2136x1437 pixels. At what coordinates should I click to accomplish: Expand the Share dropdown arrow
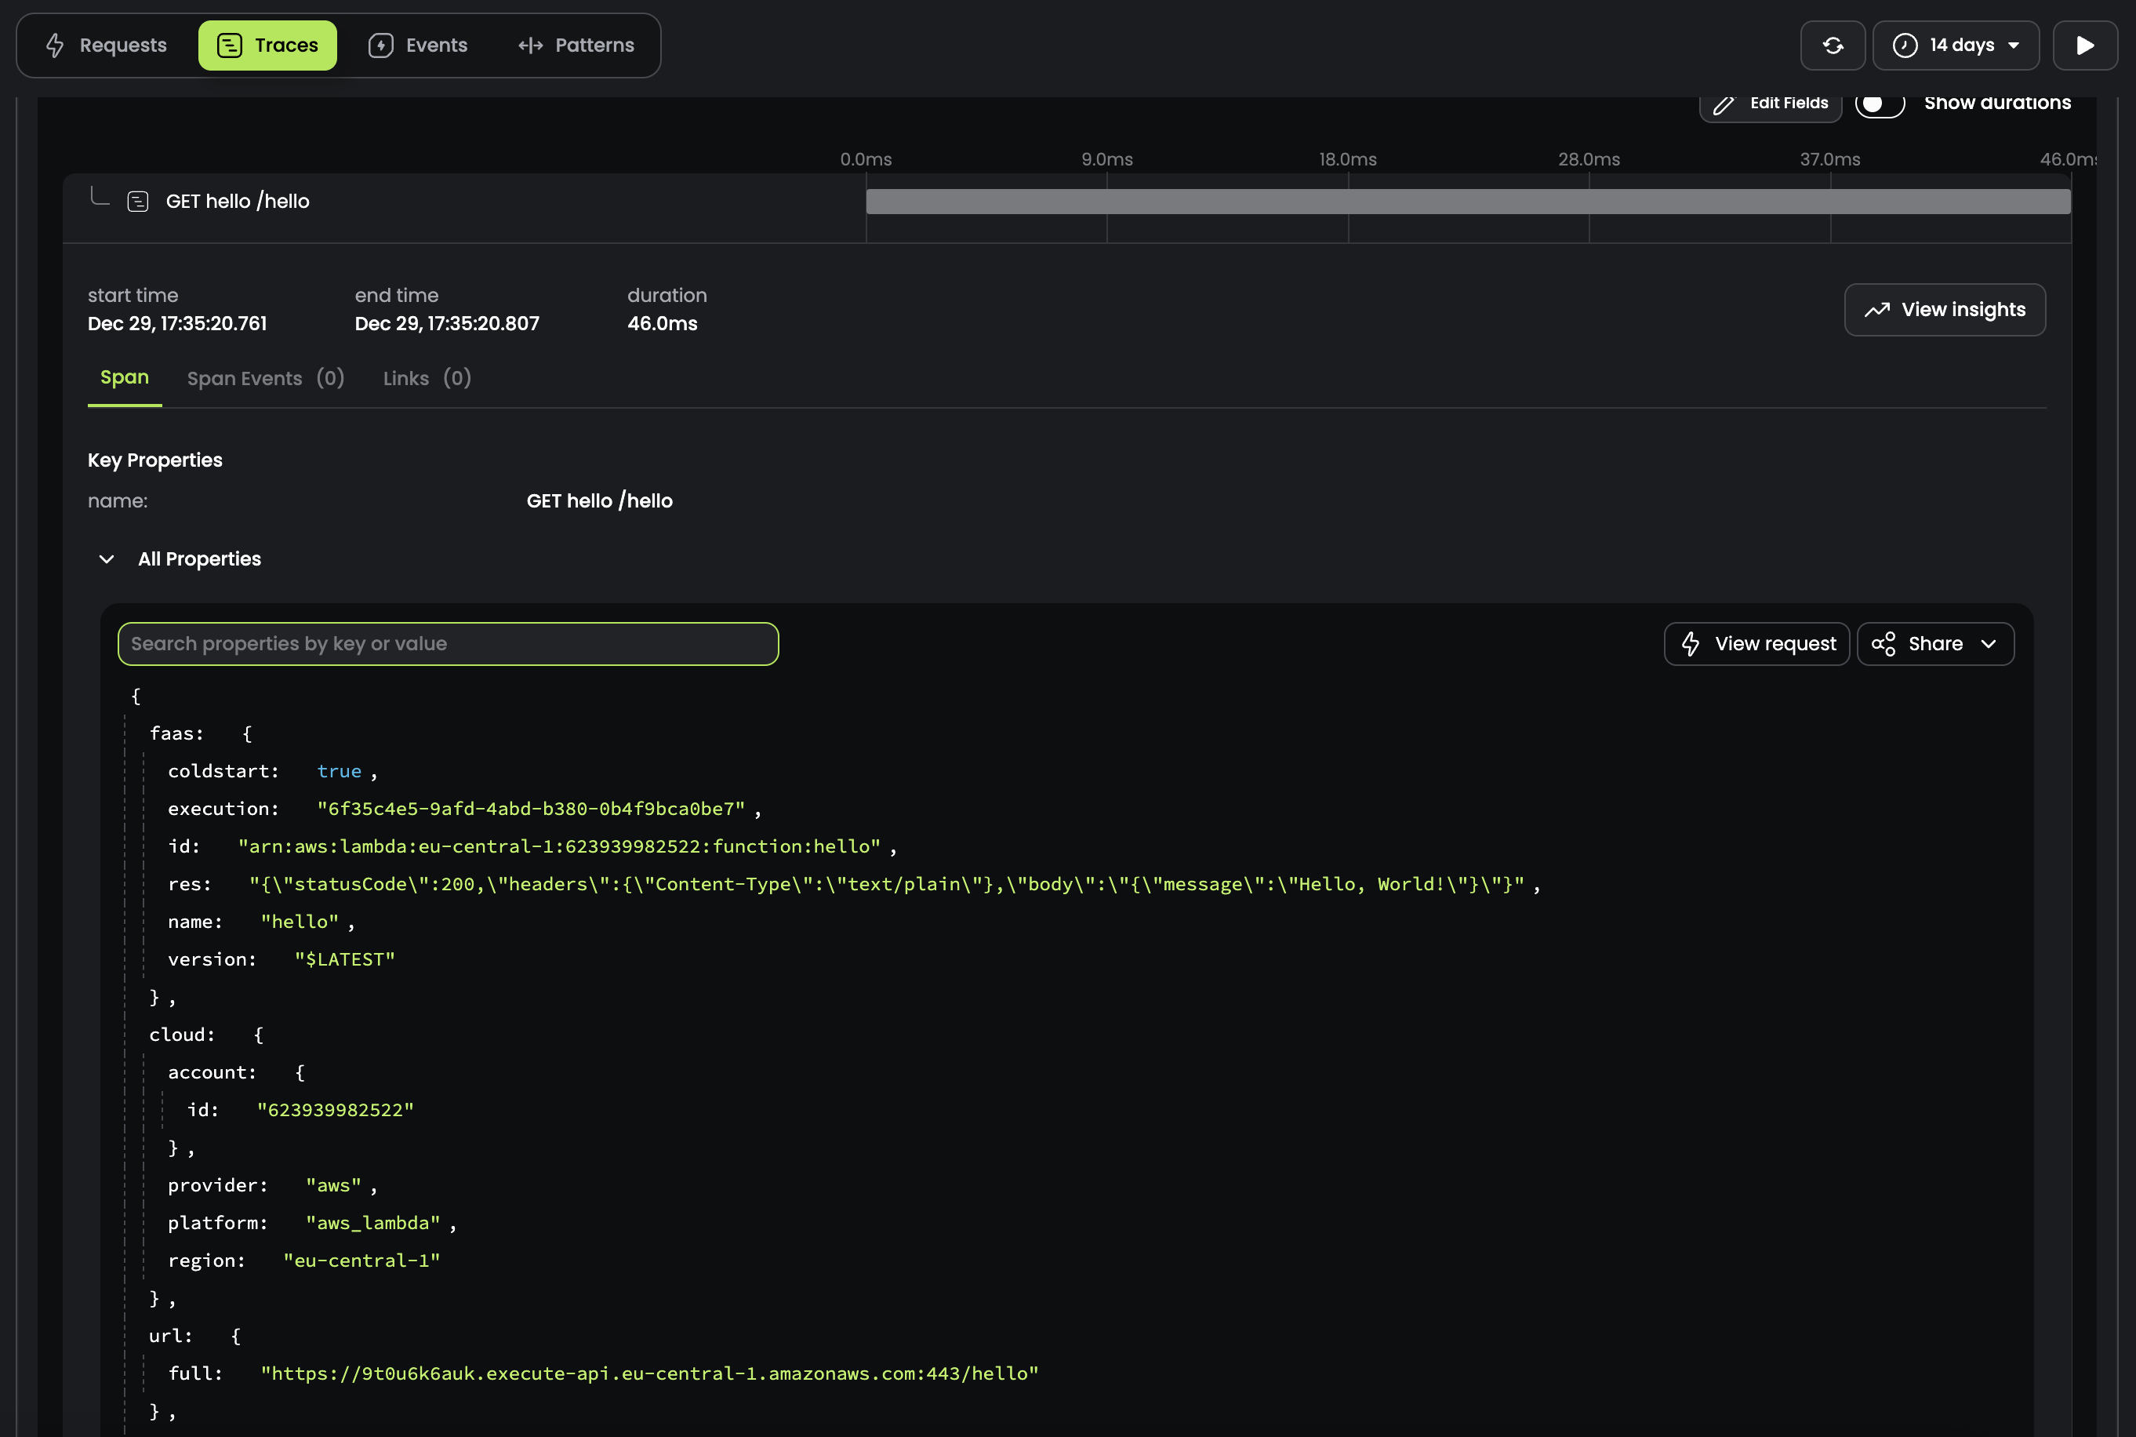tap(1989, 643)
